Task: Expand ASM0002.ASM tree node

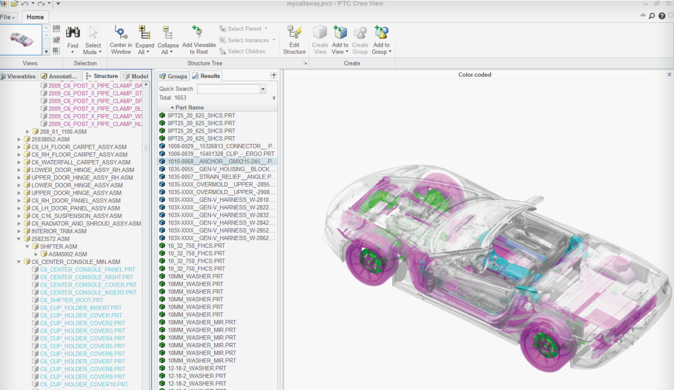Action: 37,254
